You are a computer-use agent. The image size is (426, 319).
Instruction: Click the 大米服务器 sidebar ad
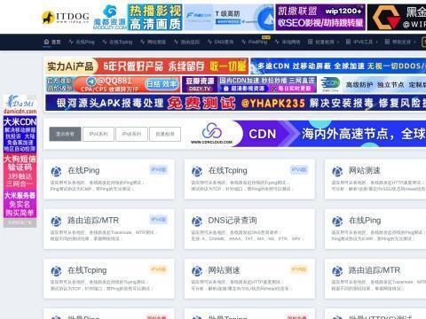[20, 205]
